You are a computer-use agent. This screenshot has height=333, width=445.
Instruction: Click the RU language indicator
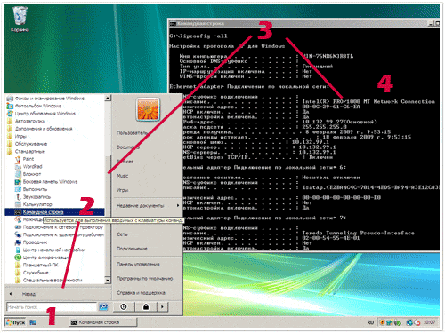click(370, 322)
